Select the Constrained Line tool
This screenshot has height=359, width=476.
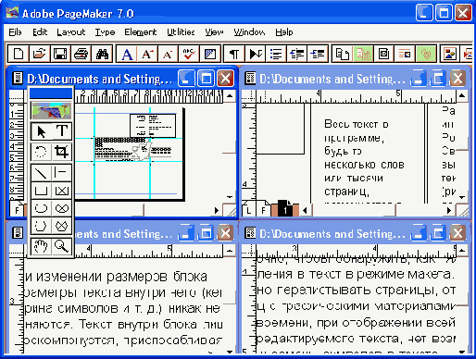pyautogui.click(x=62, y=173)
